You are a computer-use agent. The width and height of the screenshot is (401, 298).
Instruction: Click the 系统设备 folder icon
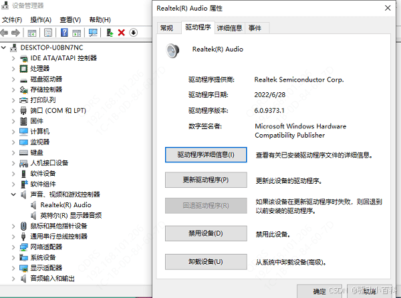coord(23,258)
